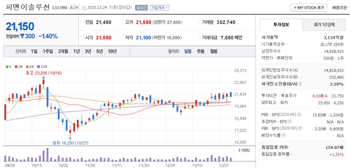Click the purple 120-day moving average legend
This screenshot has width=350, height=168.
(x=42, y=67)
